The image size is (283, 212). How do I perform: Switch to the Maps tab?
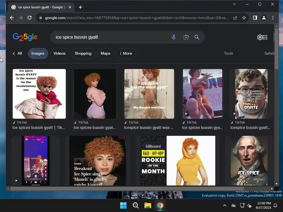(105, 53)
